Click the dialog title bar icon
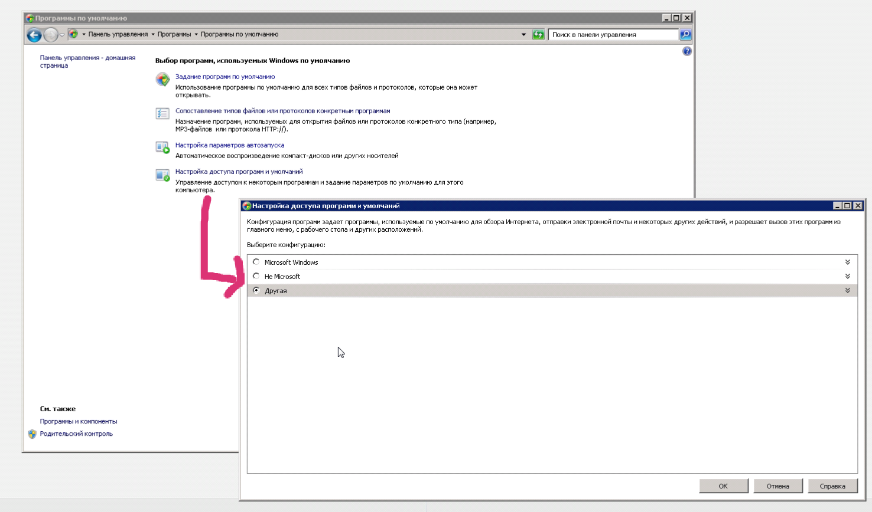 247,206
